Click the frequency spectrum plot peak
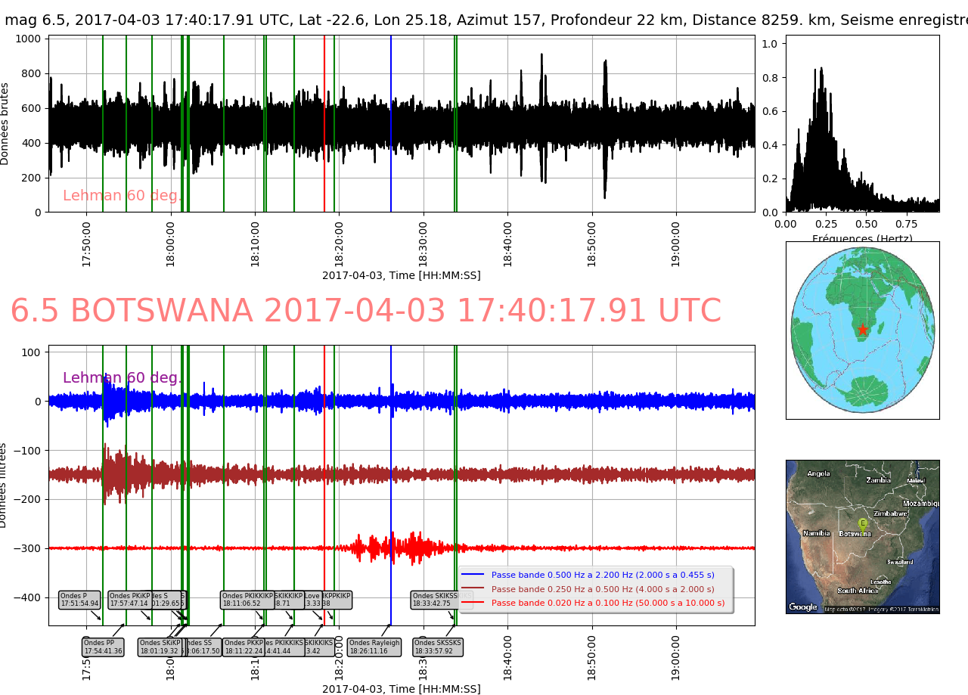The height and width of the screenshot is (695, 968). tap(821, 70)
